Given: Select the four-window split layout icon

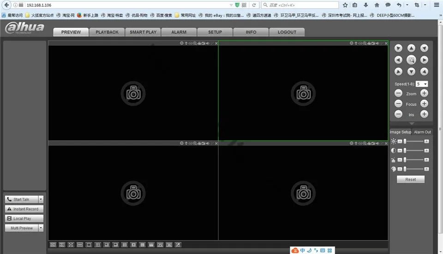Looking at the screenshot, I should click(x=98, y=245).
